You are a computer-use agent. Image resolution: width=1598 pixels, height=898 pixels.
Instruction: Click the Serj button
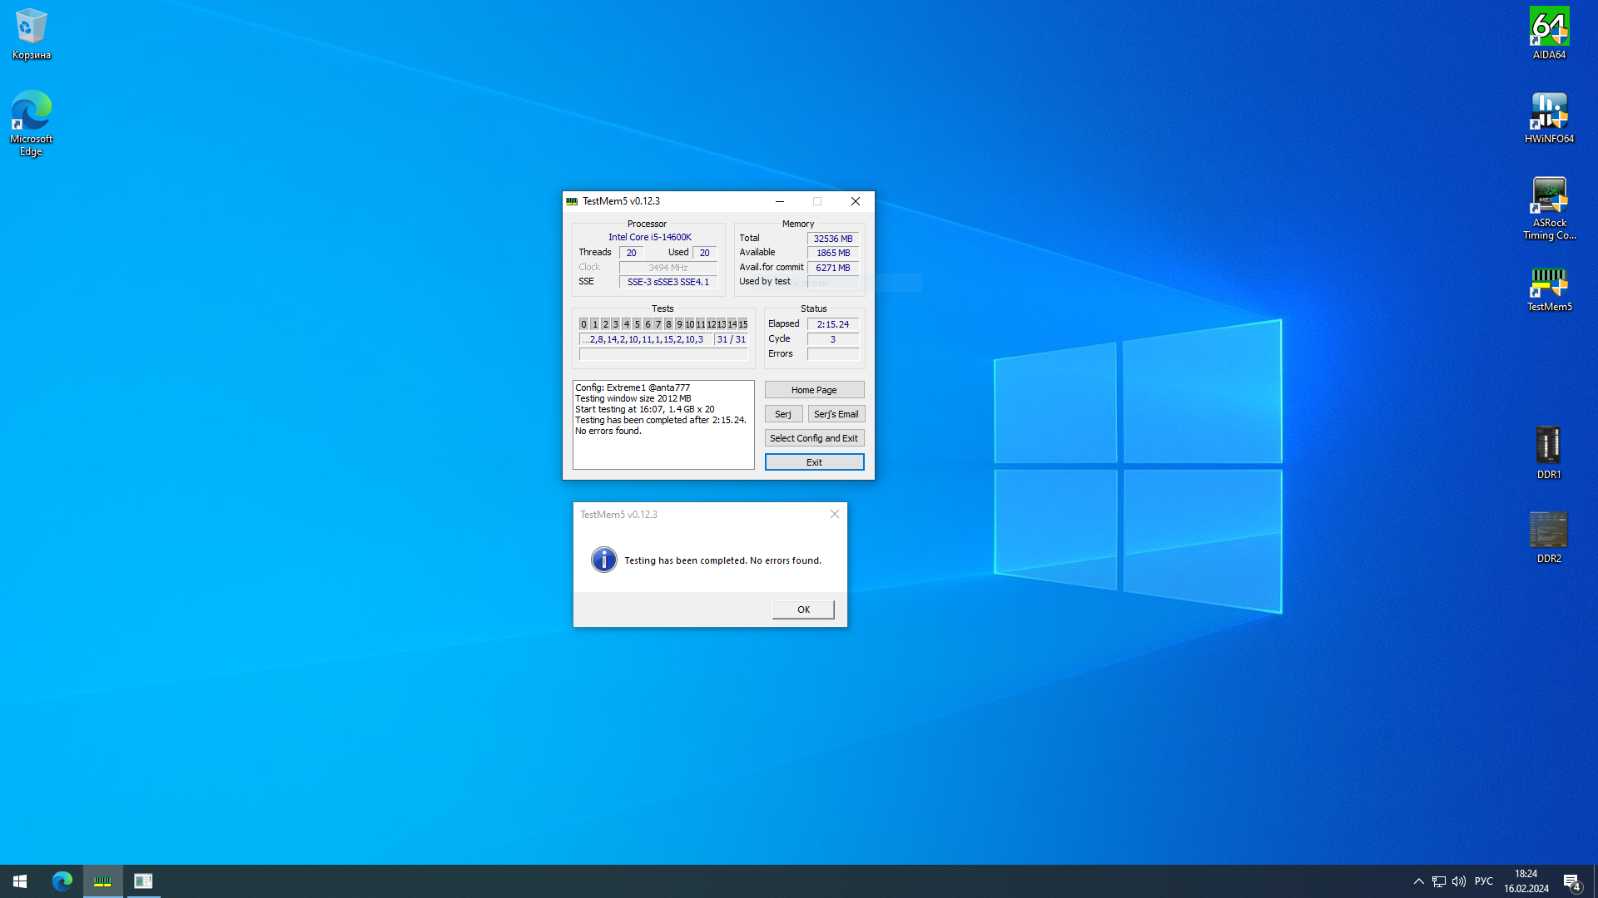click(x=783, y=414)
